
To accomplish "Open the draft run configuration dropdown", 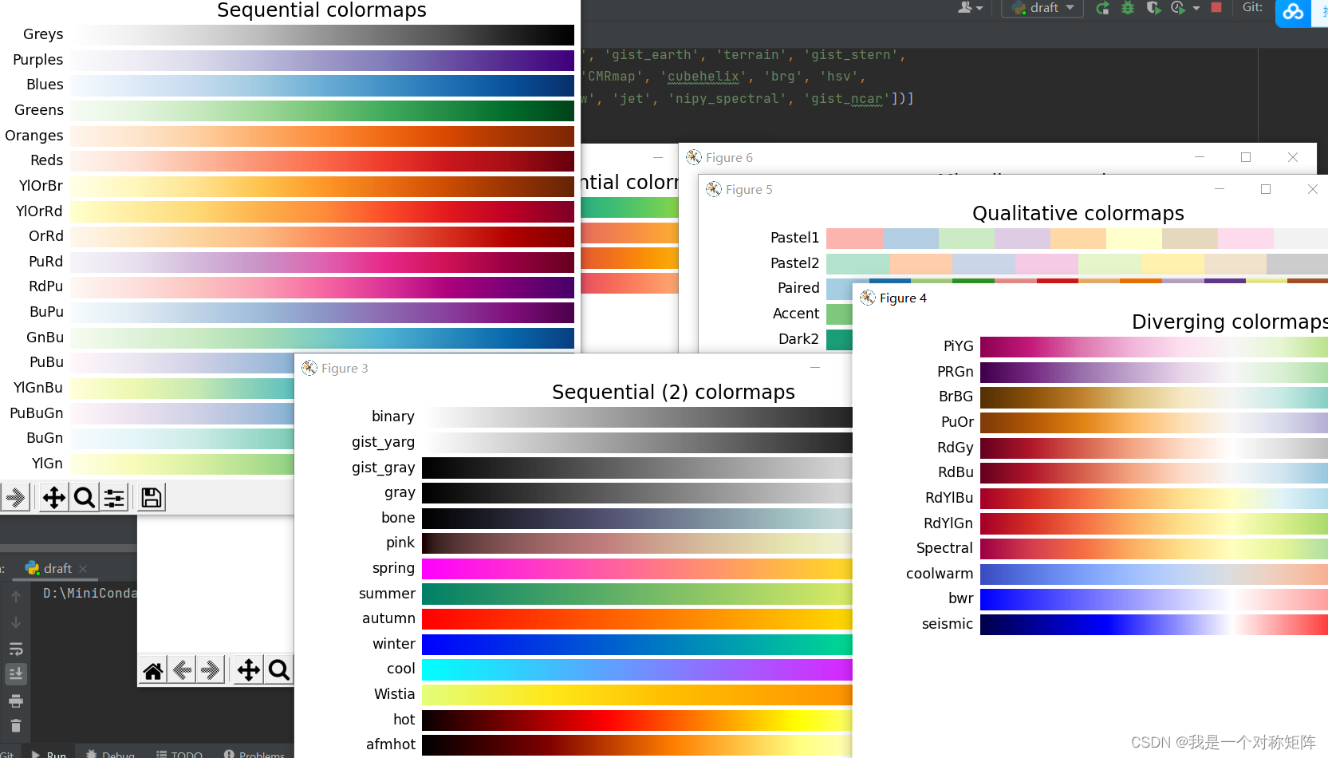I will [x=1042, y=8].
